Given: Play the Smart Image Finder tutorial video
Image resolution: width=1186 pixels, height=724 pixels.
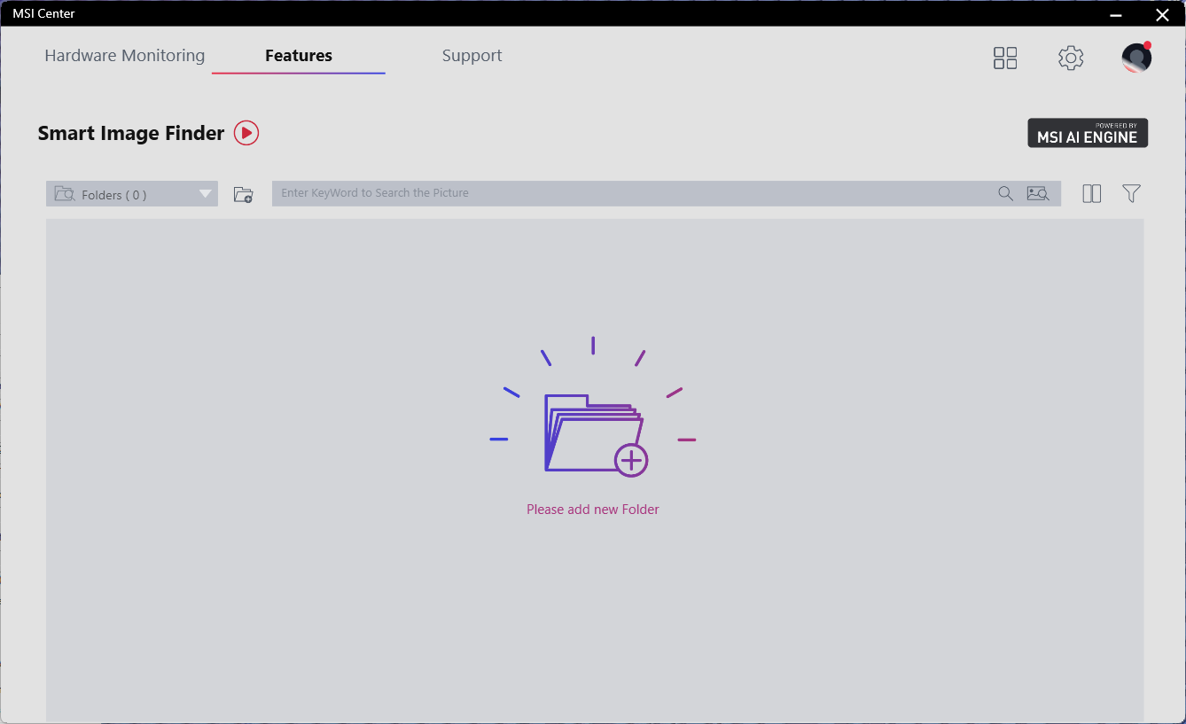Looking at the screenshot, I should (246, 133).
